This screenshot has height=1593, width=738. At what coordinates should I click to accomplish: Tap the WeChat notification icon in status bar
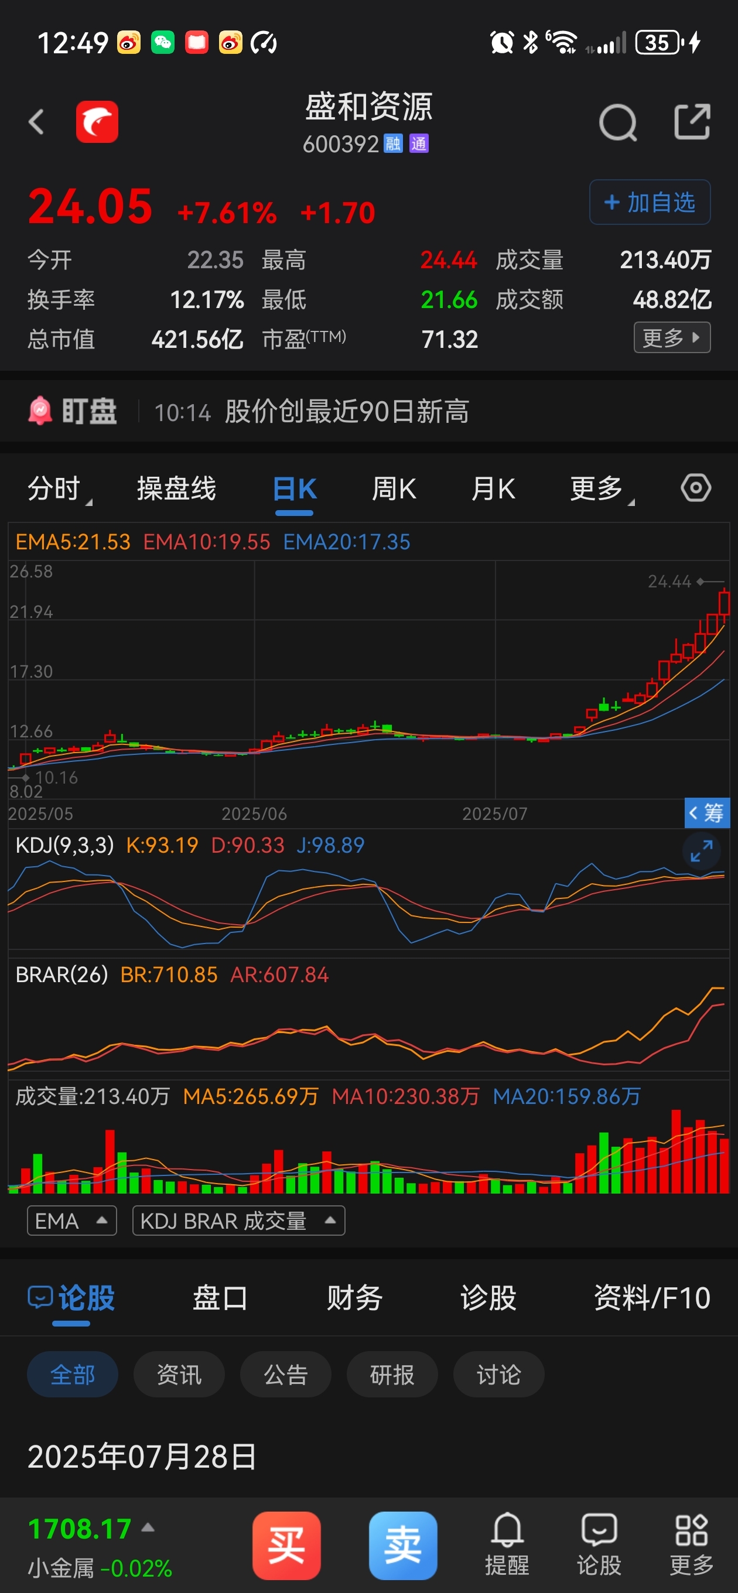[163, 43]
